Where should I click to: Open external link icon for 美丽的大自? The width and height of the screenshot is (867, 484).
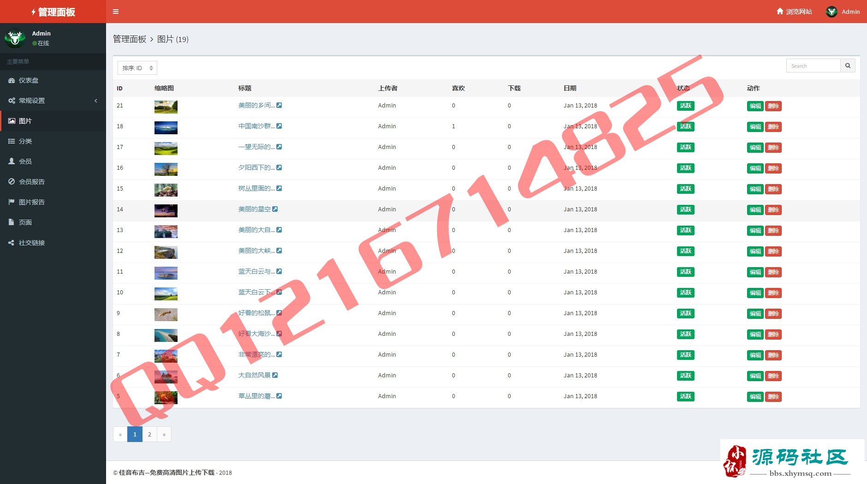[279, 230]
